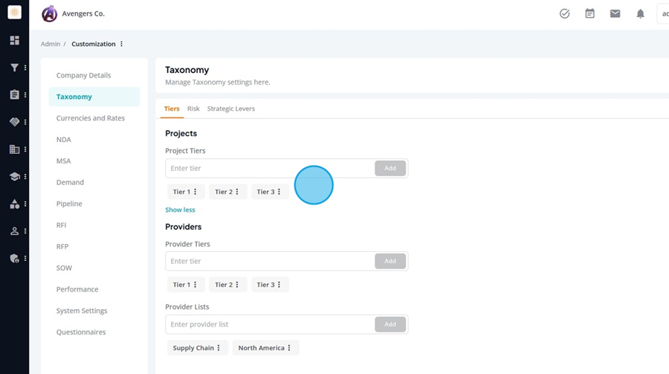The width and height of the screenshot is (669, 374).
Task: Open Customization breadcrumb options menu
Action: tap(122, 44)
